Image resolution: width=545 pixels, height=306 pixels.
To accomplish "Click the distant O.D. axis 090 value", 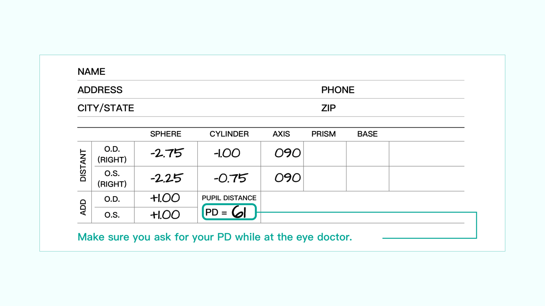I will tap(287, 153).
